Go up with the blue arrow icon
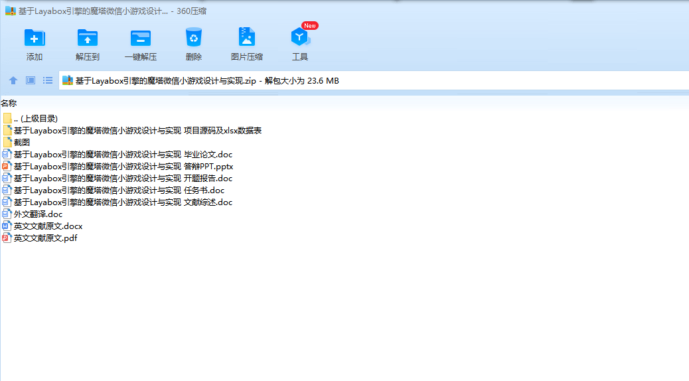This screenshot has width=689, height=381. (x=13, y=80)
